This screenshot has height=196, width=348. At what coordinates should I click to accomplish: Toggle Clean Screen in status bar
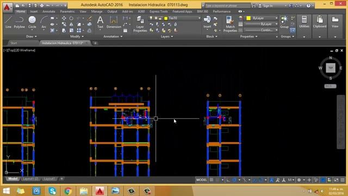336,180
